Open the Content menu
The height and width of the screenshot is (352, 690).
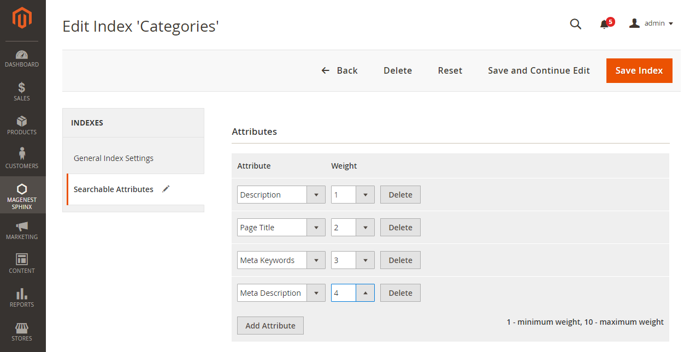22,264
